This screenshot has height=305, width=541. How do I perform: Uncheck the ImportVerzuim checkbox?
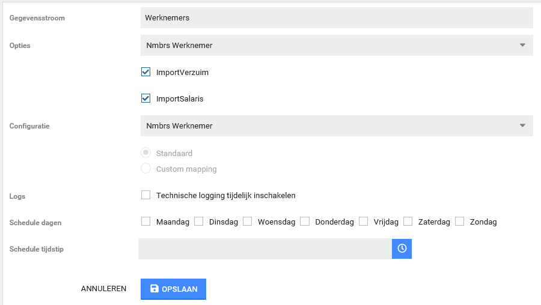point(145,72)
